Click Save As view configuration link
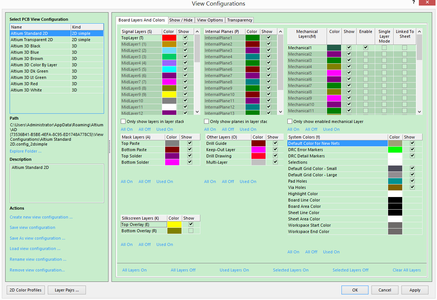 point(37,238)
